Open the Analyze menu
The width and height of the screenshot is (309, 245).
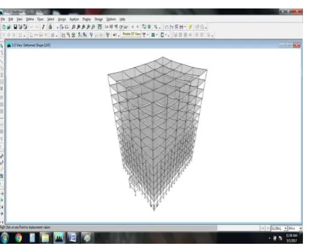(x=74, y=19)
